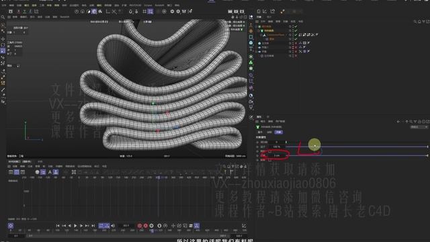The width and height of the screenshot is (430, 242).
Task: Open the Attribute Manager hamburger menu
Action: pyautogui.click(x=257, y=121)
